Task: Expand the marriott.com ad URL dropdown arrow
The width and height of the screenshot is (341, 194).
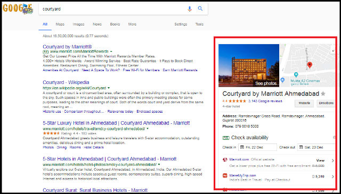Action: click(x=111, y=52)
